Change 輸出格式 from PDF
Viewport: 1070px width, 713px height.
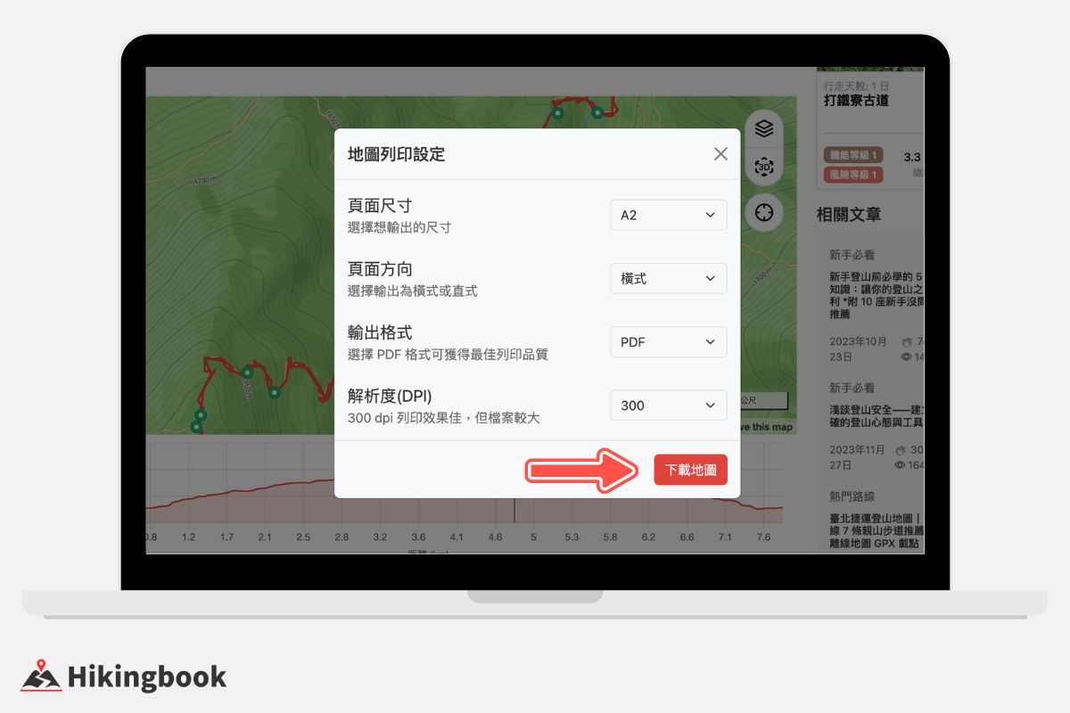(669, 341)
